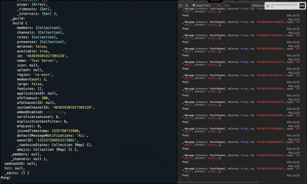Click the 'us-east' region value in terminal

click(43, 75)
